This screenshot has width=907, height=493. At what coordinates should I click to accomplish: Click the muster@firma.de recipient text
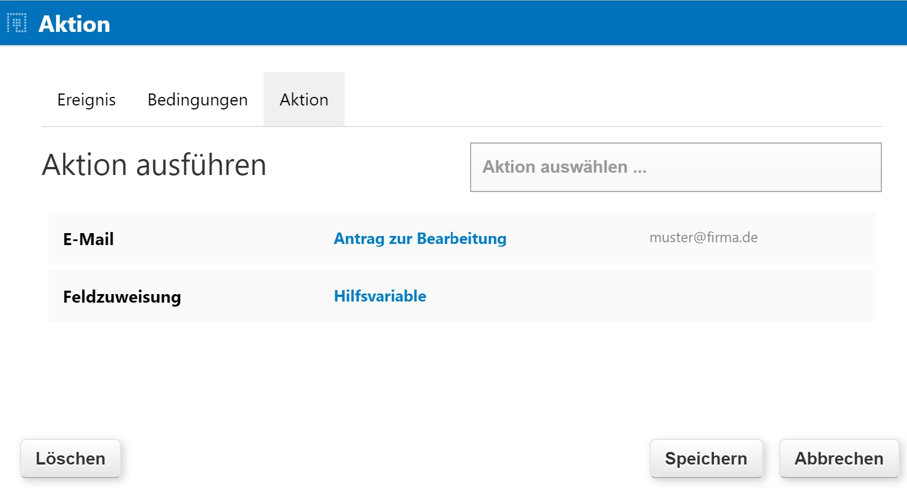(703, 238)
